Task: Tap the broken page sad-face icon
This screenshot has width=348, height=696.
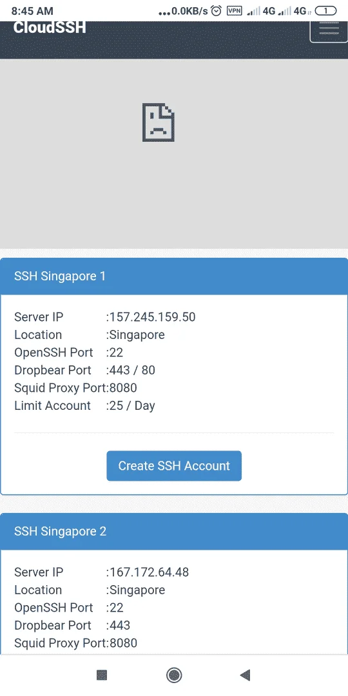Action: (x=159, y=122)
